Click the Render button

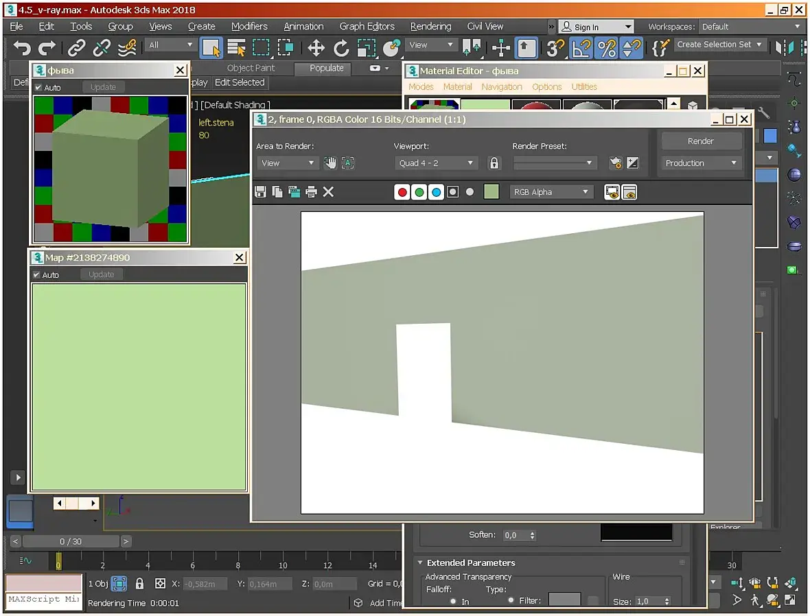(x=701, y=141)
